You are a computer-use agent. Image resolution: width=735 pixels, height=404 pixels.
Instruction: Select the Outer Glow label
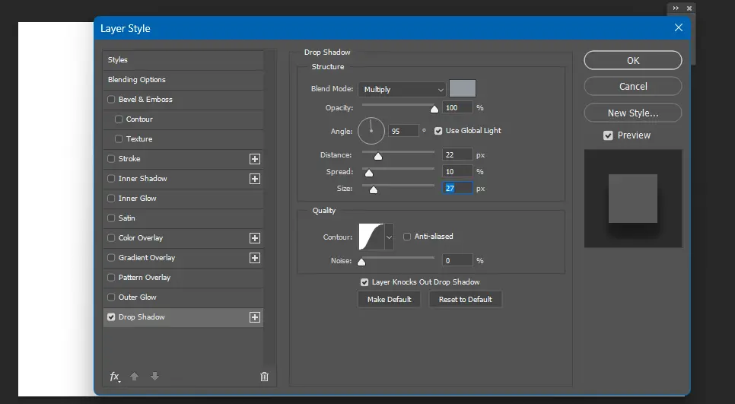138,297
